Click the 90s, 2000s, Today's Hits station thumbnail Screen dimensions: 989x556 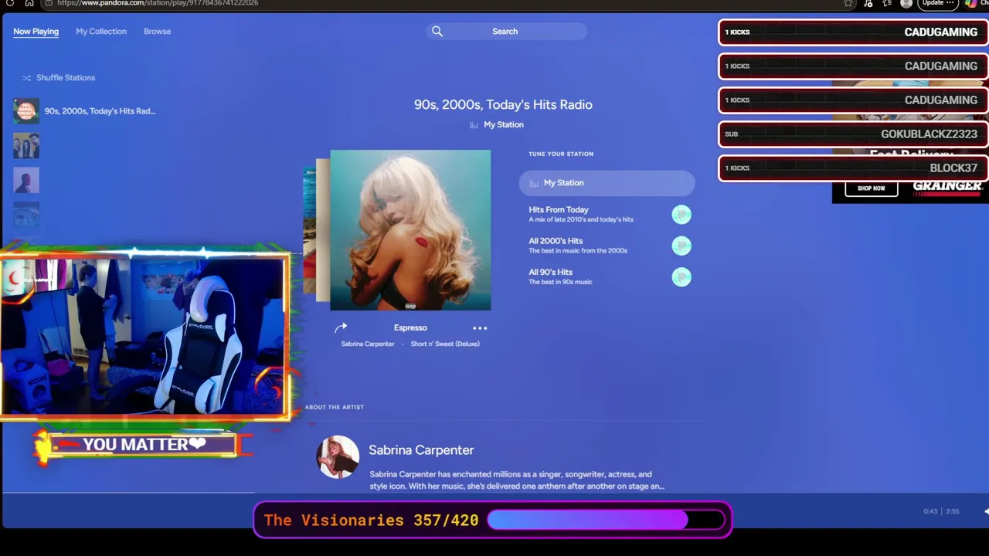tap(26, 111)
